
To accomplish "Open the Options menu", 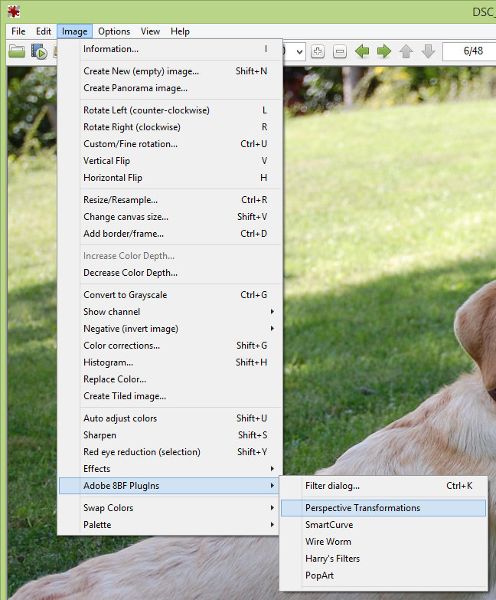I will [114, 31].
